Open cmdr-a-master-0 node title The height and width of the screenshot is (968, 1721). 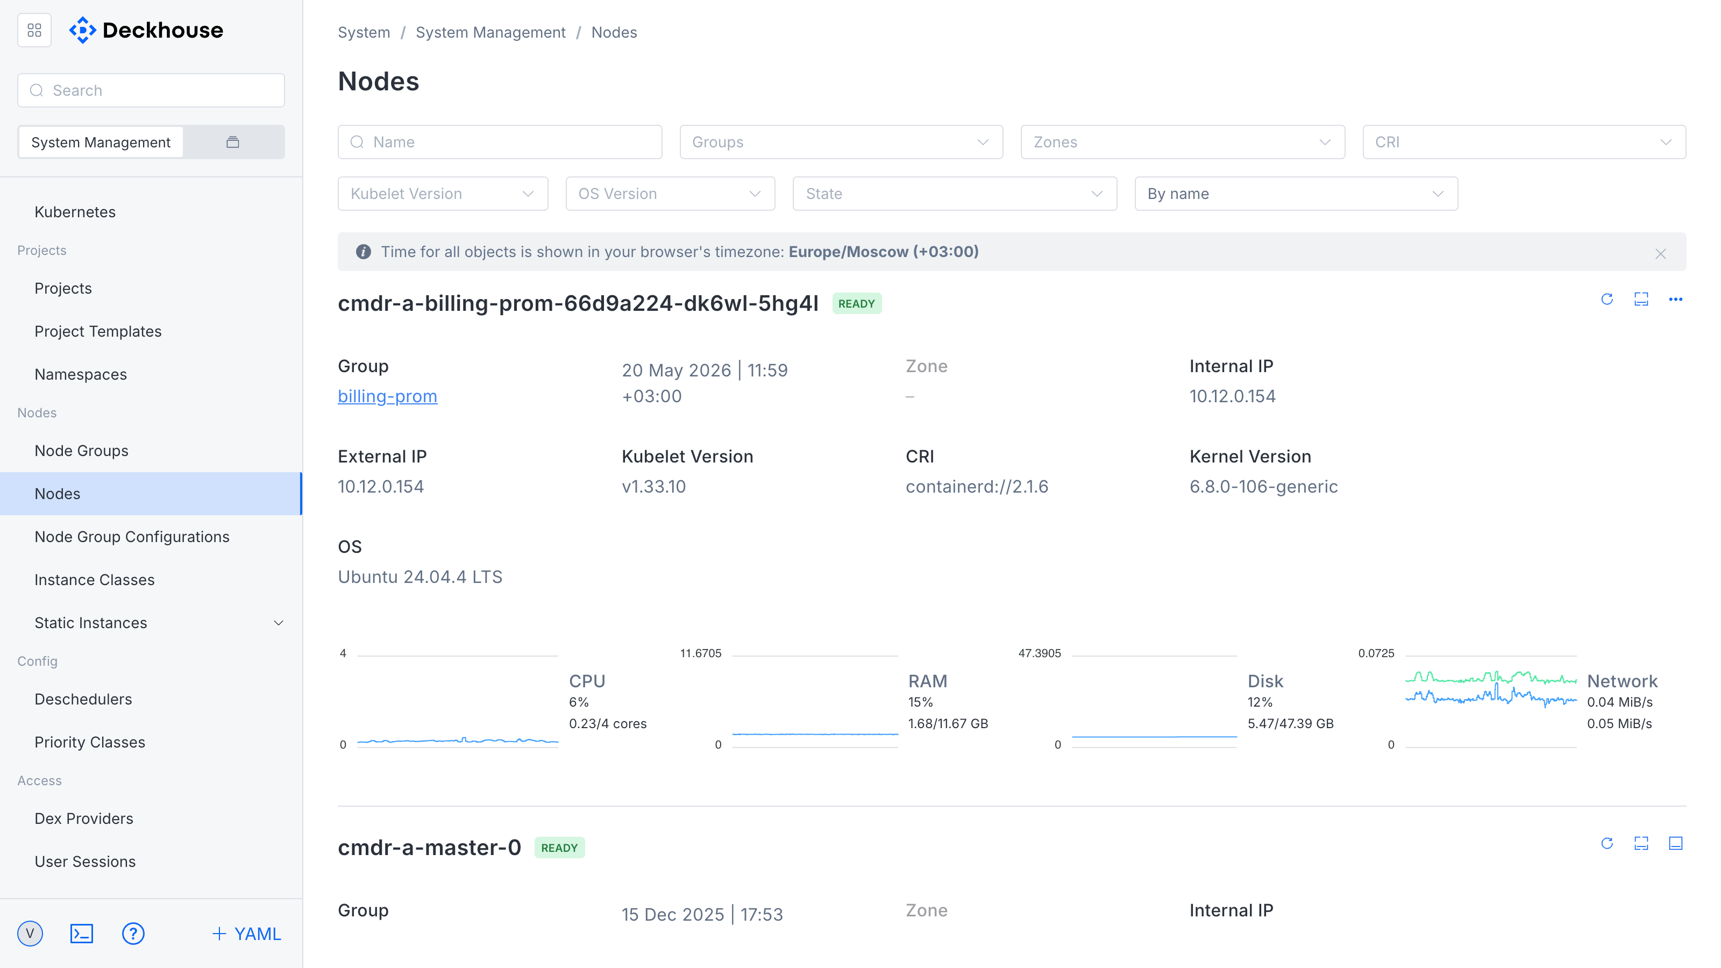point(430,848)
